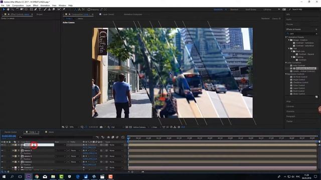
Task: Enable frame blending for timeline layers
Action: tap(113, 137)
